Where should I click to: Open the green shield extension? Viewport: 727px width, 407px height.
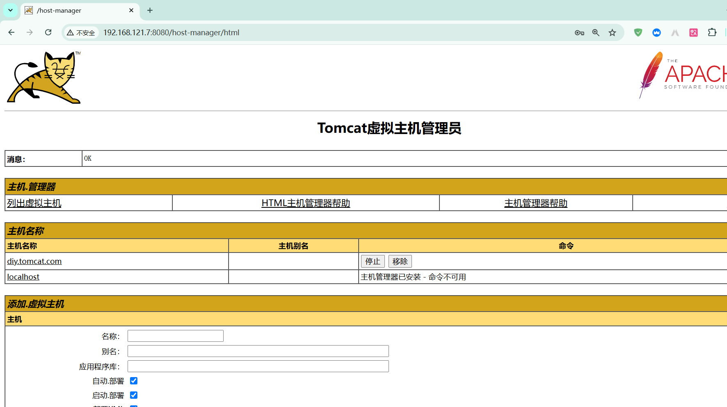pos(638,32)
